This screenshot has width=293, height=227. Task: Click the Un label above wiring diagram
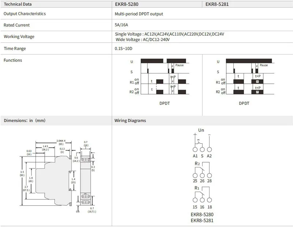click(x=201, y=130)
